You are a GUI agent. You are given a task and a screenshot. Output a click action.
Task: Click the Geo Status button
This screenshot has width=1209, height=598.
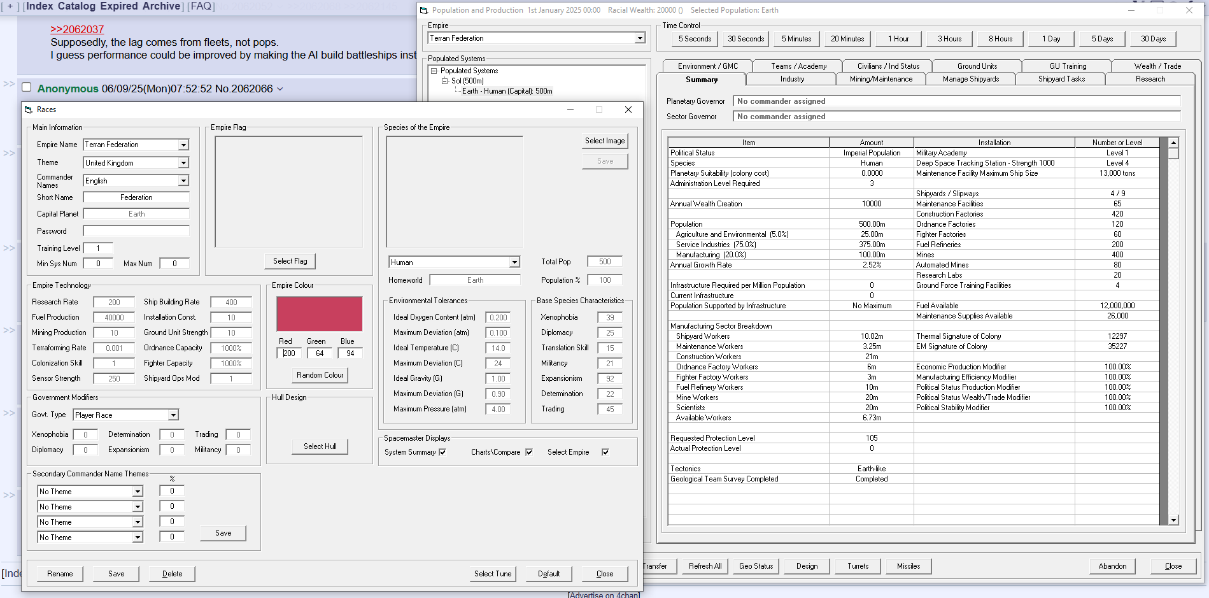[756, 566]
